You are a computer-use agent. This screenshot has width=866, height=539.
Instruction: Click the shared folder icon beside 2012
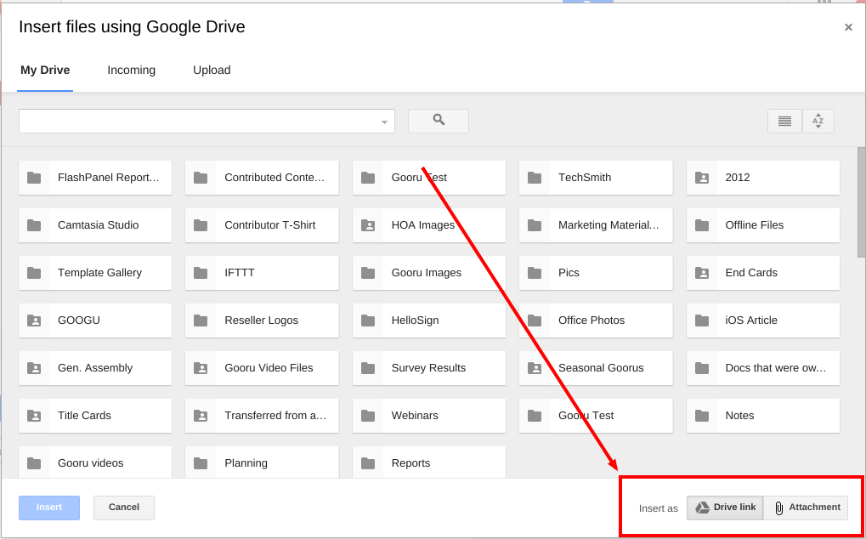click(702, 178)
